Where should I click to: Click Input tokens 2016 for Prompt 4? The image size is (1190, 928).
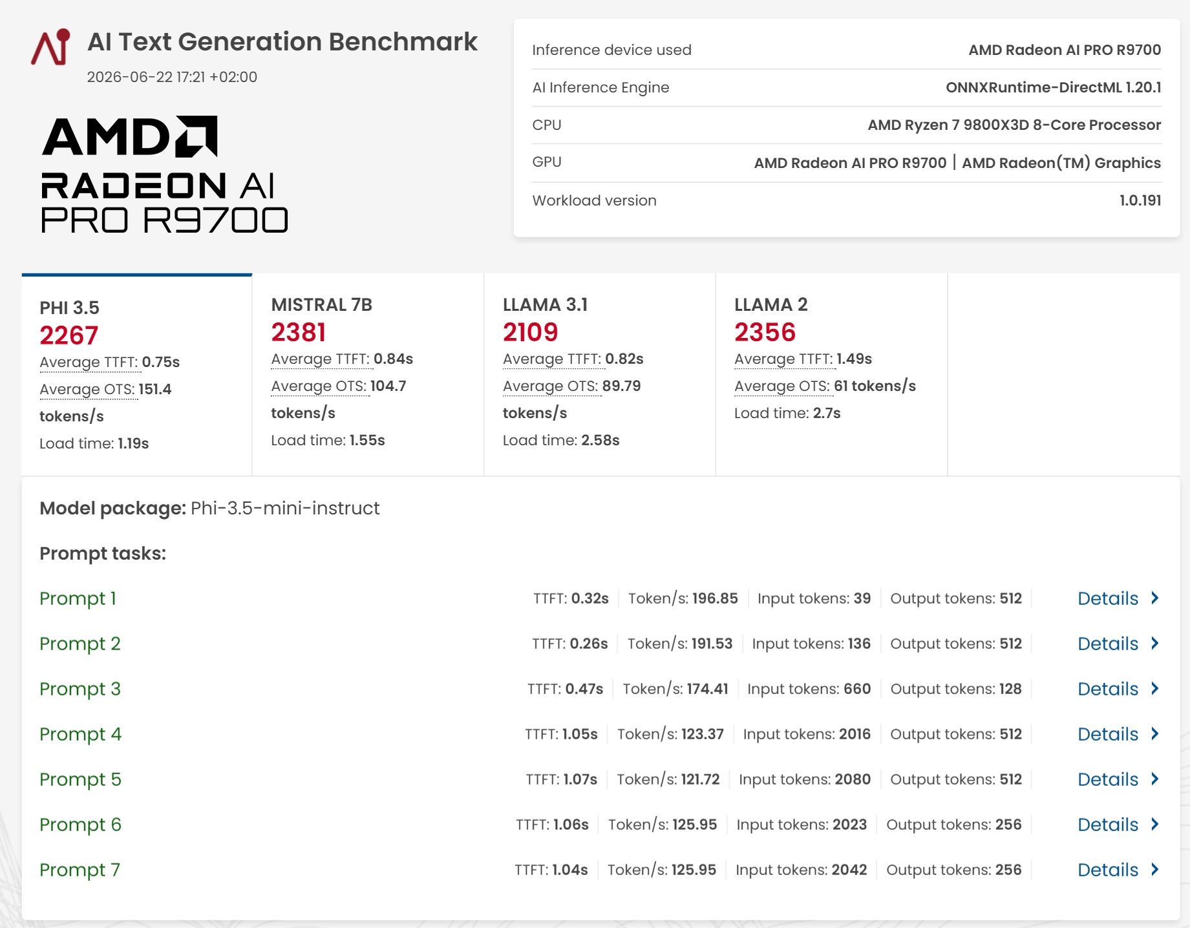[x=807, y=734]
